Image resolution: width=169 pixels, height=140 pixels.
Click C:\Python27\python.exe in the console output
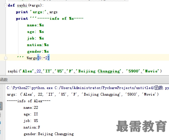click(29, 88)
